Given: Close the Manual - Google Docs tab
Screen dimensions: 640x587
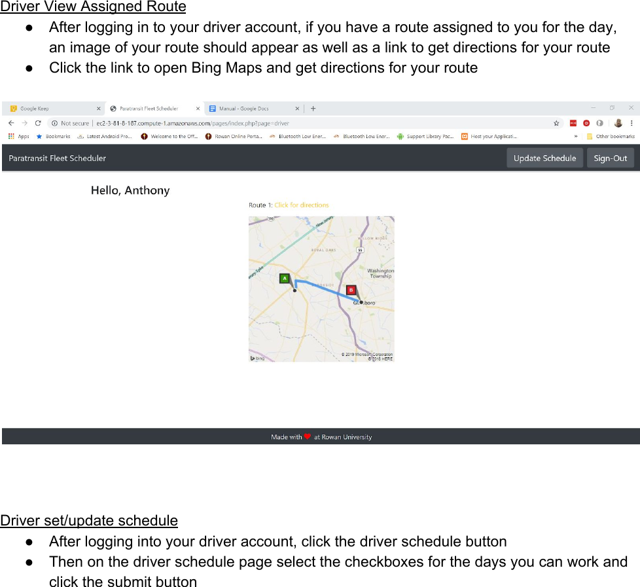Looking at the screenshot, I should (297, 109).
